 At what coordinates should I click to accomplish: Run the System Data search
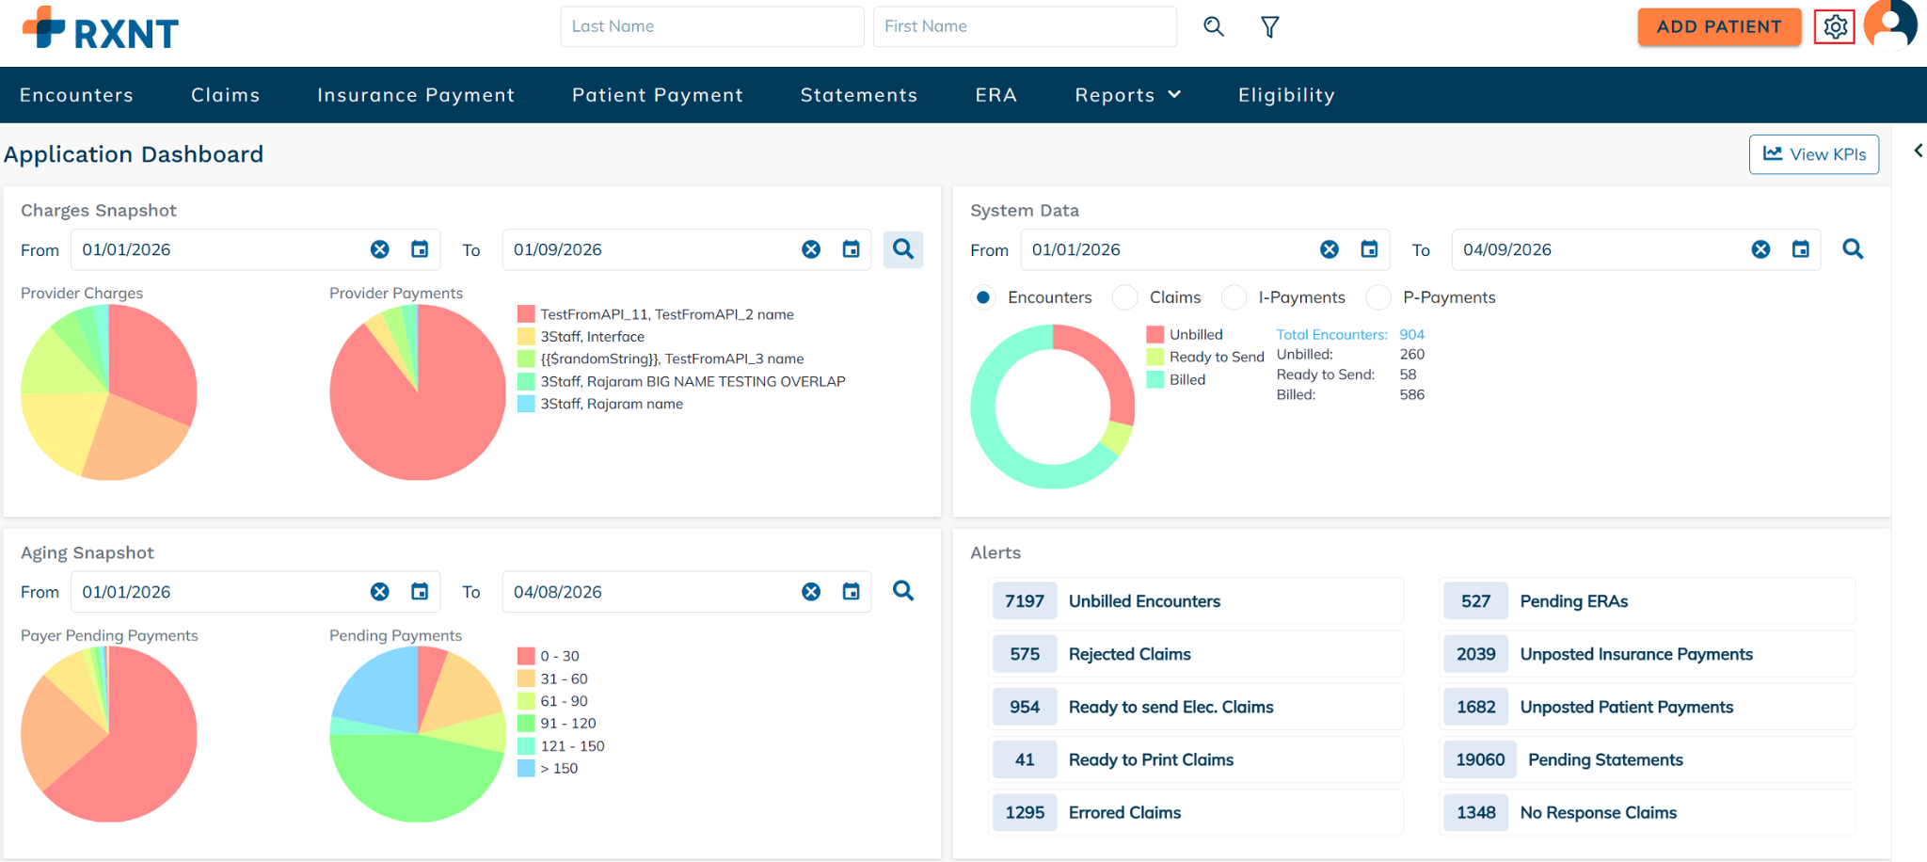pyautogui.click(x=1853, y=249)
